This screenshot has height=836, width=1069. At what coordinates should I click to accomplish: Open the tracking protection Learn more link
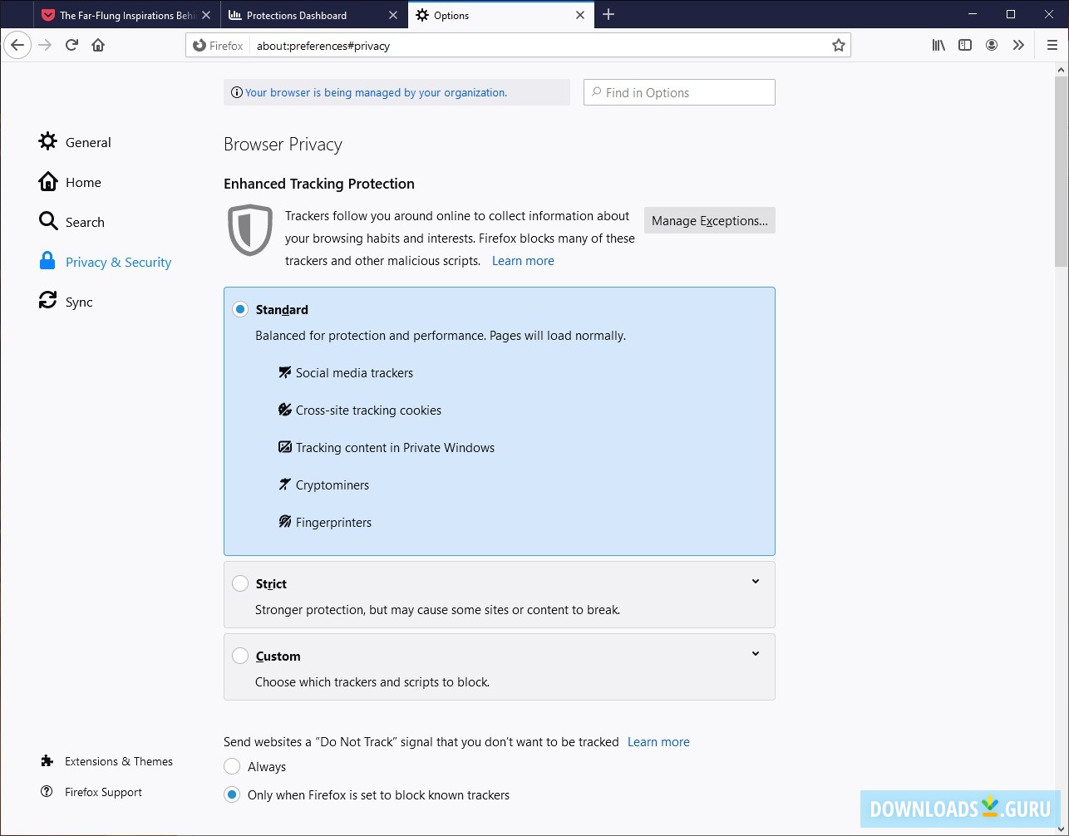pos(523,260)
